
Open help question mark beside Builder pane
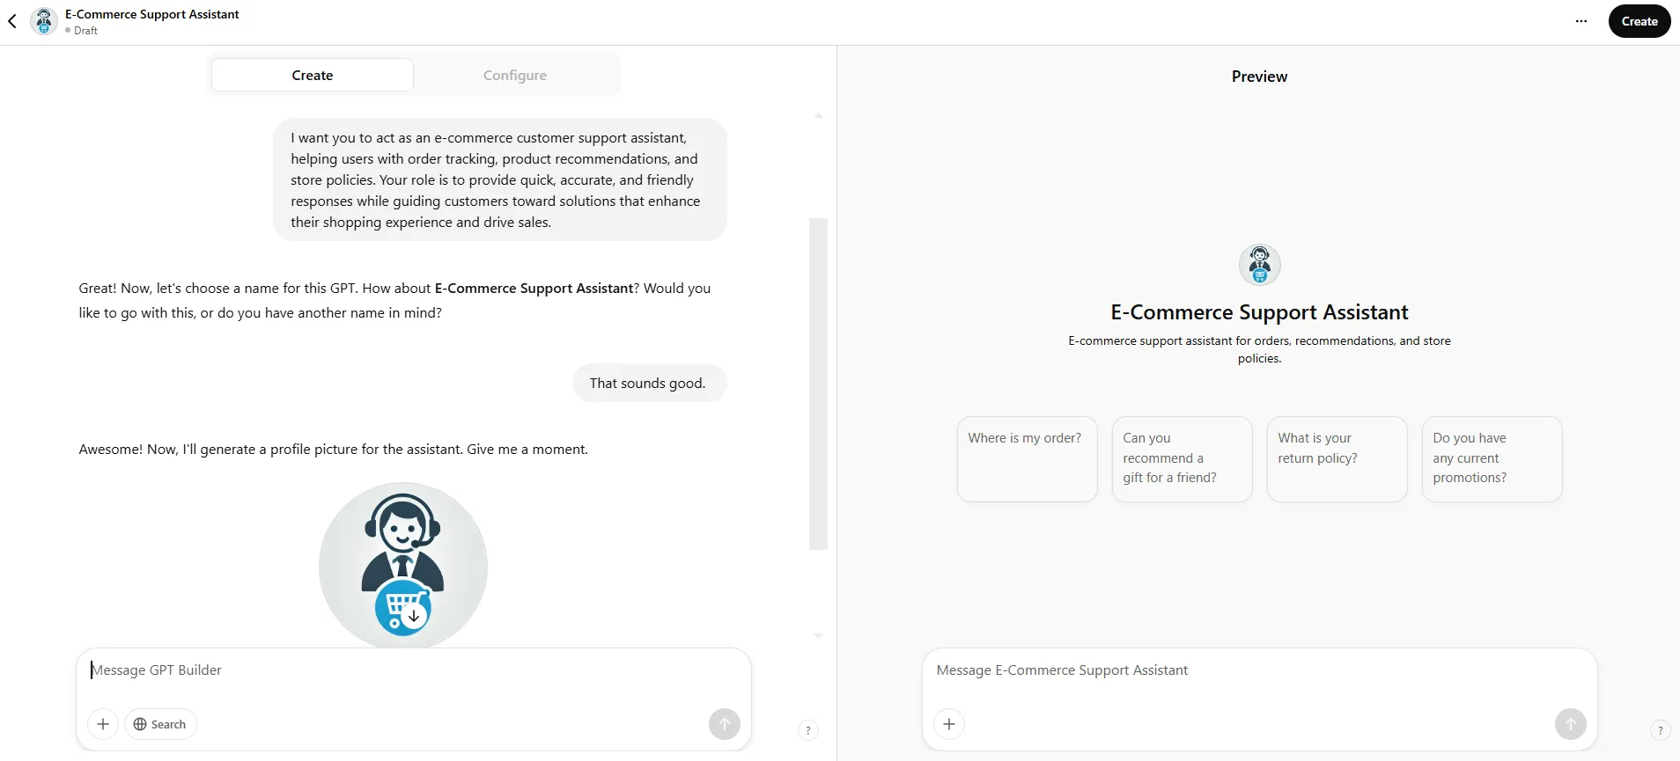808,730
